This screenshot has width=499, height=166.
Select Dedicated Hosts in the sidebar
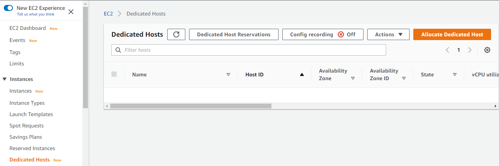pyautogui.click(x=29, y=160)
